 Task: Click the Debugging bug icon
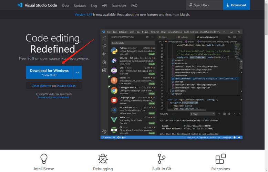point(103,159)
